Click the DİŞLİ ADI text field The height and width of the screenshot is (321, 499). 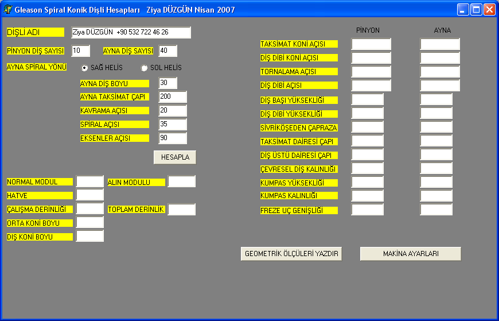pyautogui.click(x=131, y=33)
